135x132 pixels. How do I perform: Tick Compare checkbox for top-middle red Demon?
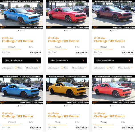(x=49, y=68)
